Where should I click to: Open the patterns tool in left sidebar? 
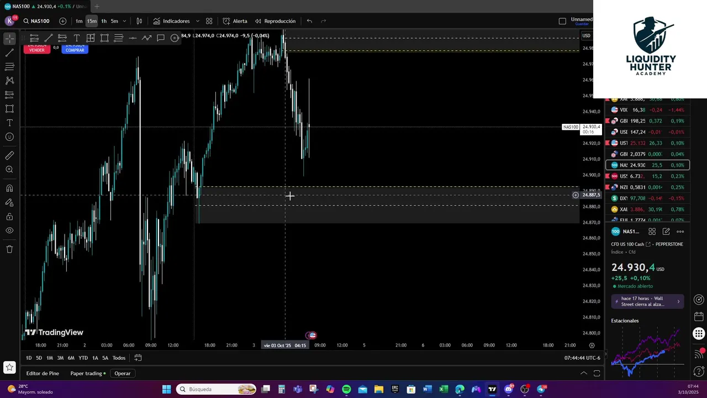pyautogui.click(x=9, y=81)
